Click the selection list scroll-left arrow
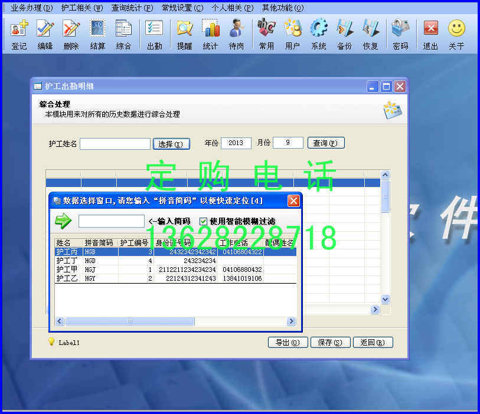The width and height of the screenshot is (480, 414). click(x=60, y=321)
